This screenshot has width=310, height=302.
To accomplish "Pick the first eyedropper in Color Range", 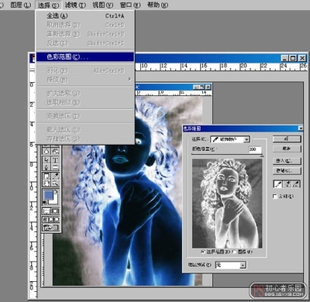I will click(x=278, y=184).
